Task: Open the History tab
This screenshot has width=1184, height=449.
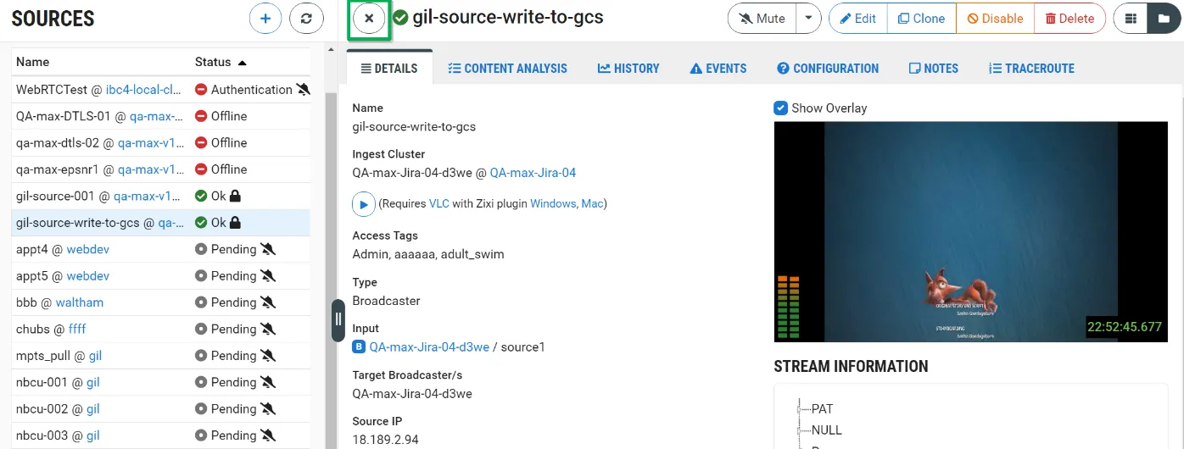Action: point(628,69)
